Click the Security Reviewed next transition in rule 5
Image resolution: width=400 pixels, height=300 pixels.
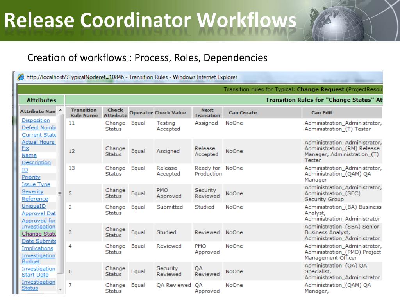(207, 193)
